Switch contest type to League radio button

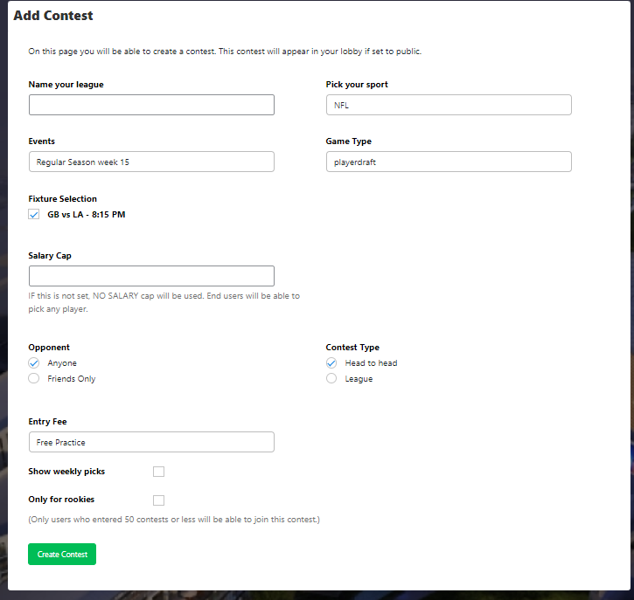[x=331, y=379]
